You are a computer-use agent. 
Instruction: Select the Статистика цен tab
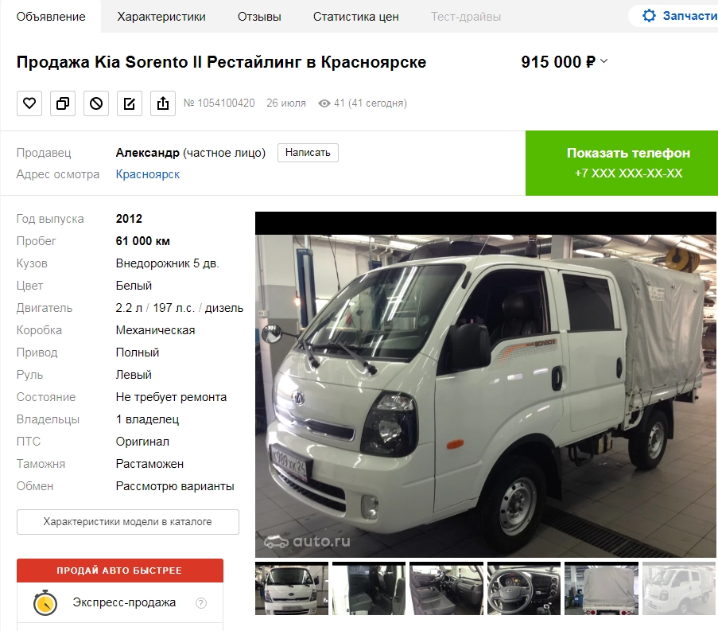pos(355,17)
